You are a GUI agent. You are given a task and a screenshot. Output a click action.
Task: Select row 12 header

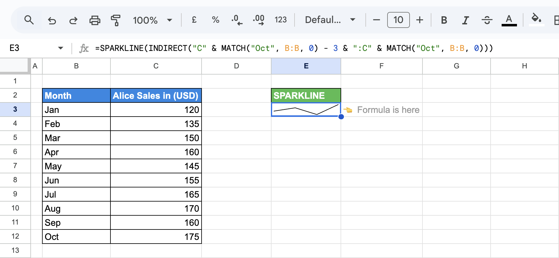tap(15, 237)
